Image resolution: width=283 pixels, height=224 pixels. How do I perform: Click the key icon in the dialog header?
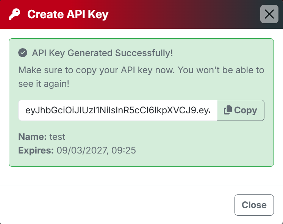tap(14, 14)
